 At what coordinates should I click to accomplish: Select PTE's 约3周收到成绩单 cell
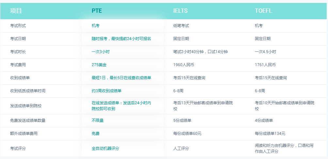106,91
